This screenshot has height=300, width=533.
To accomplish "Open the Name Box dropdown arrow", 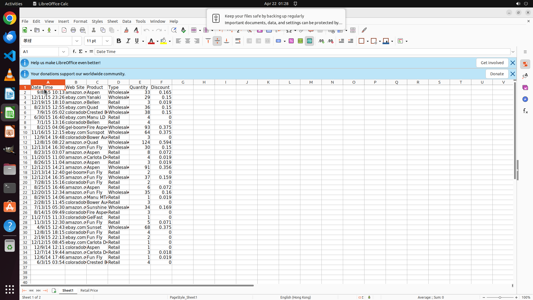I will (64, 52).
